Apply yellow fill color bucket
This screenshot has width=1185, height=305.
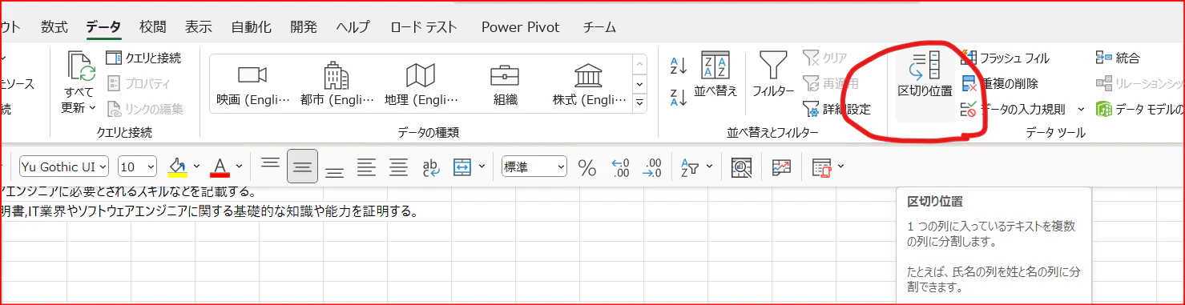pyautogui.click(x=178, y=167)
